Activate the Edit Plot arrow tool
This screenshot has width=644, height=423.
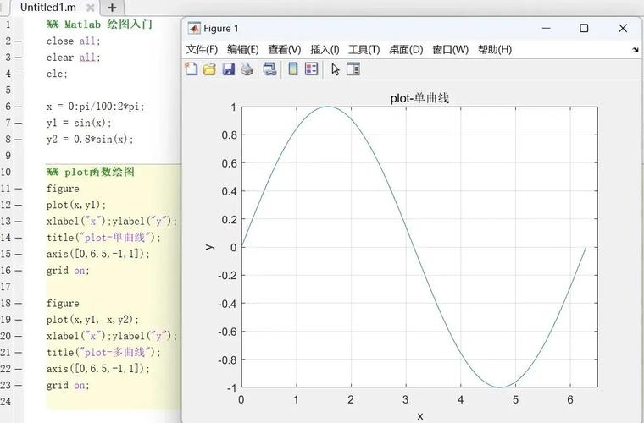click(336, 69)
